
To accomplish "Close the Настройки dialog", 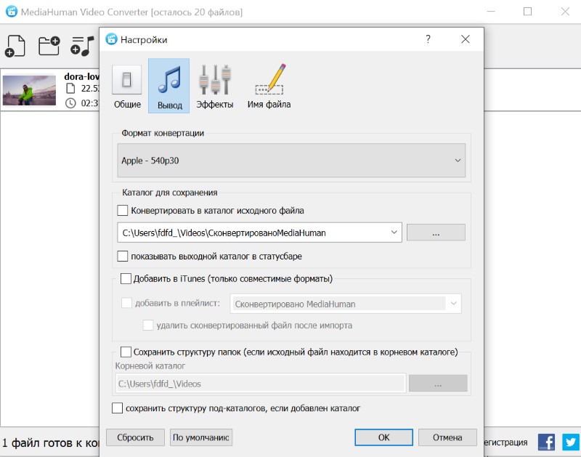I will coord(466,39).
